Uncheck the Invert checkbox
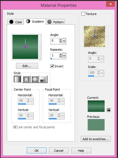 (52, 66)
